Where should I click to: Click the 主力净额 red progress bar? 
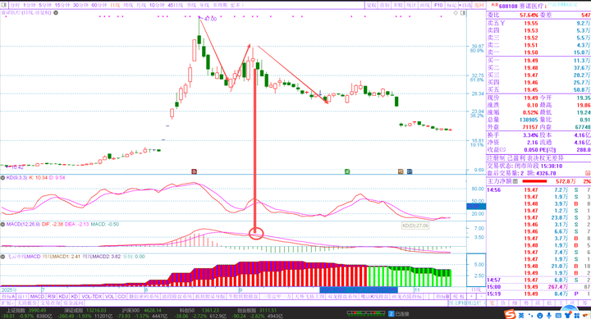coord(534,181)
